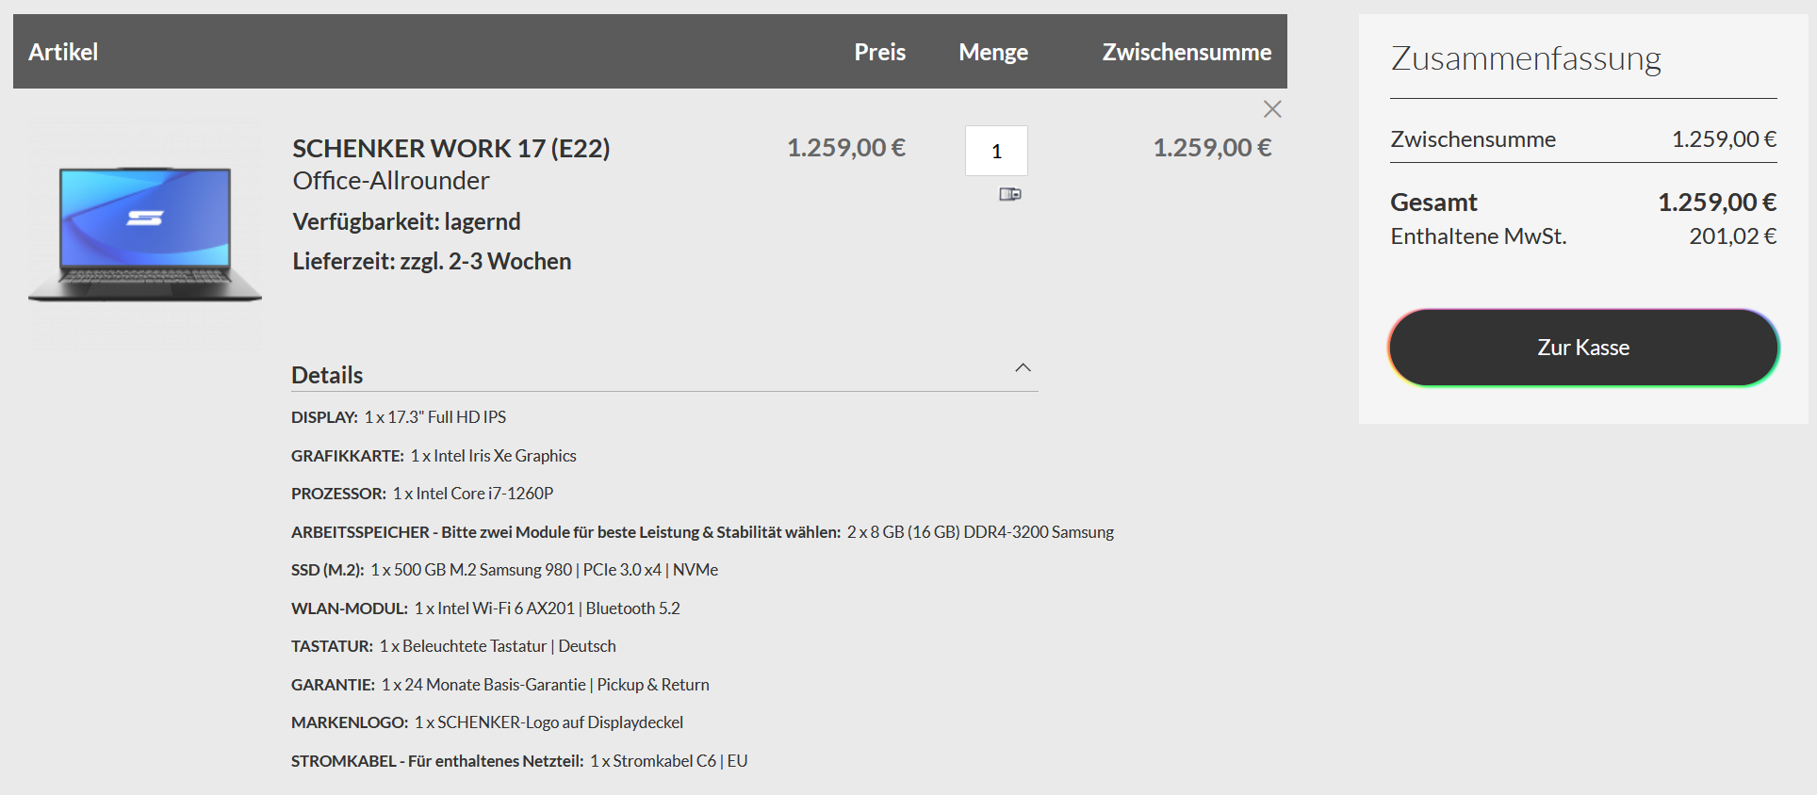Viewport: 1817px width, 795px height.
Task: Click the notepad save-for-later icon below quantity
Action: point(1010,194)
